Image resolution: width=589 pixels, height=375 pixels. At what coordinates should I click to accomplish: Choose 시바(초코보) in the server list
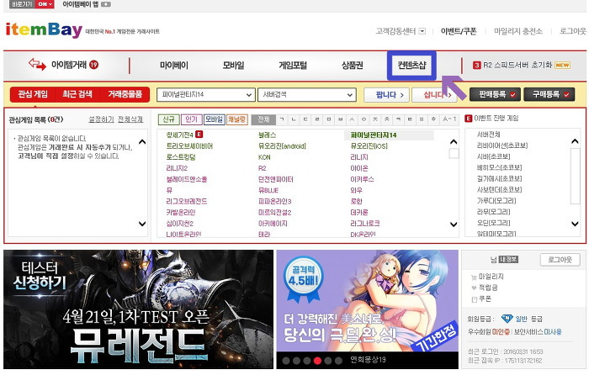point(493,156)
